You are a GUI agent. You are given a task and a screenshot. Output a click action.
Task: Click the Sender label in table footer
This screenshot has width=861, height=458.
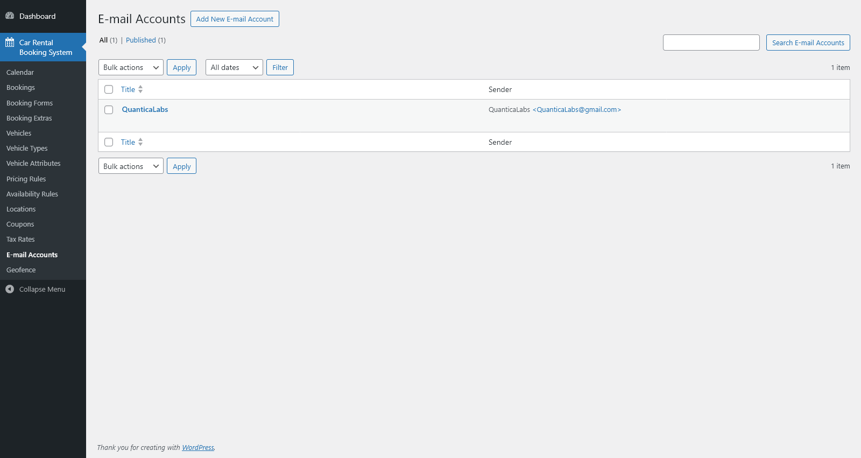click(500, 142)
